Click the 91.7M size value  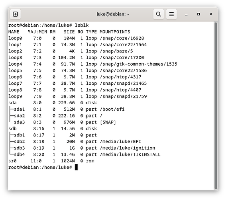pos(68,64)
